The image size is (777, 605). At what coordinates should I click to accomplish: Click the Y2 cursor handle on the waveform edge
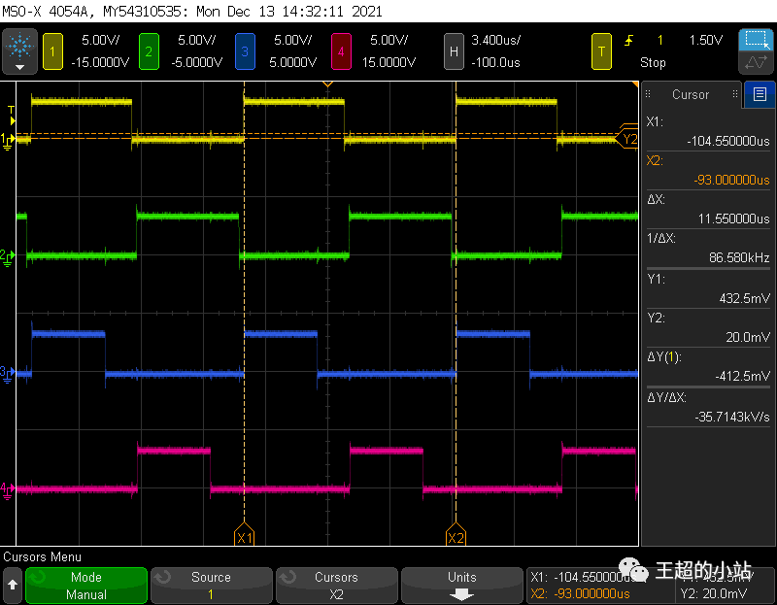click(629, 139)
